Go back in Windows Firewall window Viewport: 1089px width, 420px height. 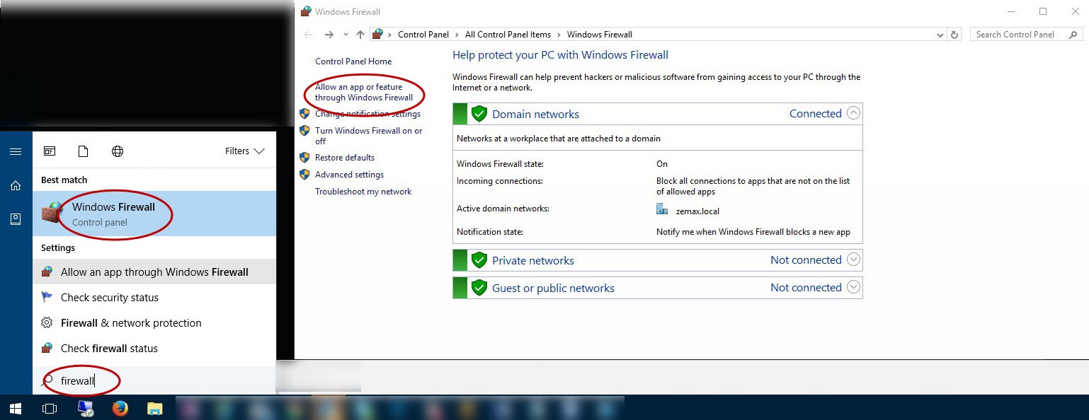point(307,35)
